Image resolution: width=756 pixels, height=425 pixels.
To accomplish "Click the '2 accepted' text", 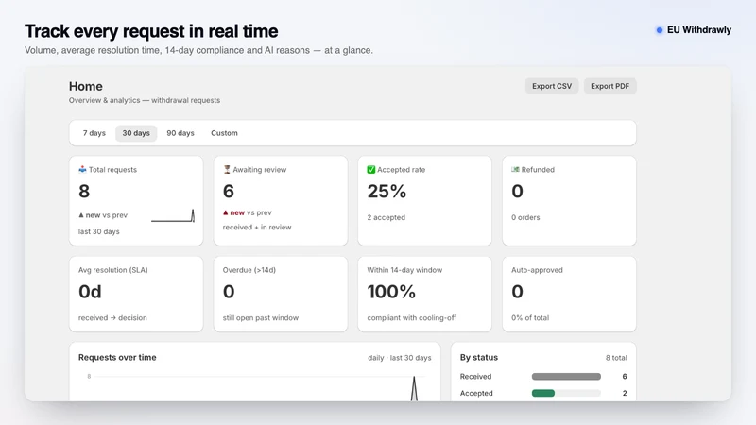I will [x=387, y=217].
